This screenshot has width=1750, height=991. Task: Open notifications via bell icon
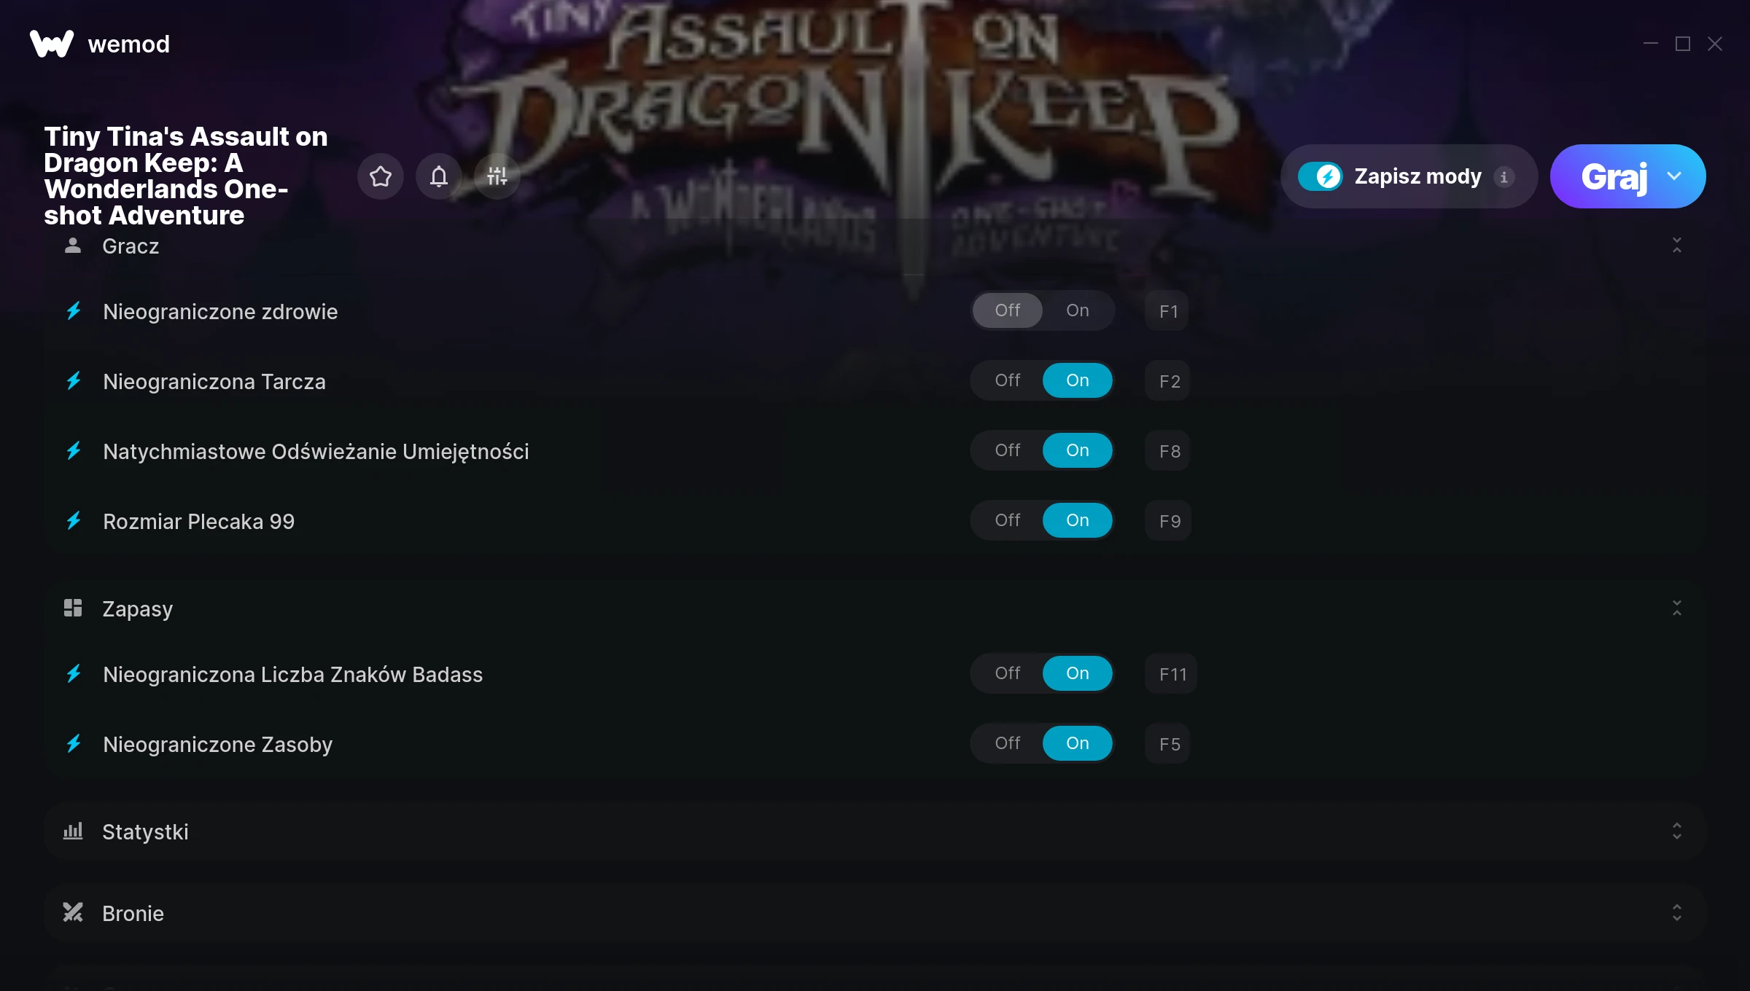point(439,176)
